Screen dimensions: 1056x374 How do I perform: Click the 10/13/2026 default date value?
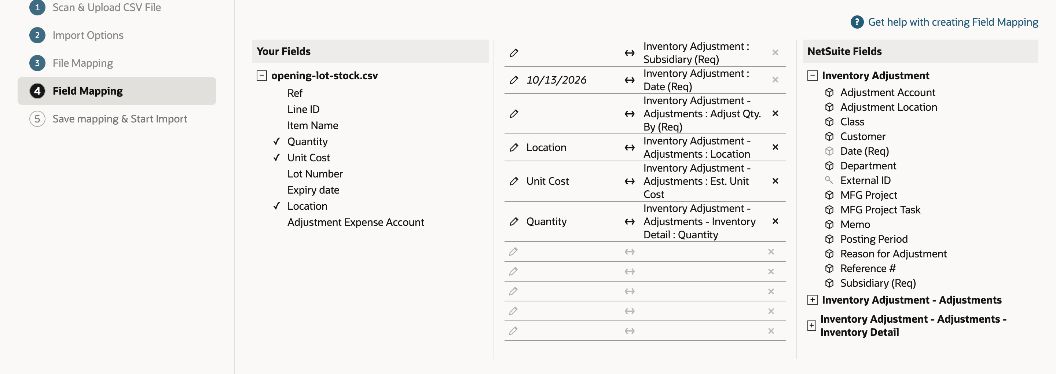coord(556,80)
